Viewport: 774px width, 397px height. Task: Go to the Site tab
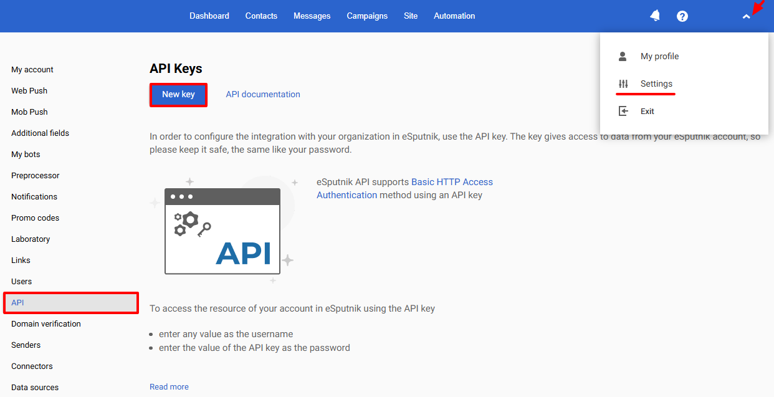tap(411, 16)
